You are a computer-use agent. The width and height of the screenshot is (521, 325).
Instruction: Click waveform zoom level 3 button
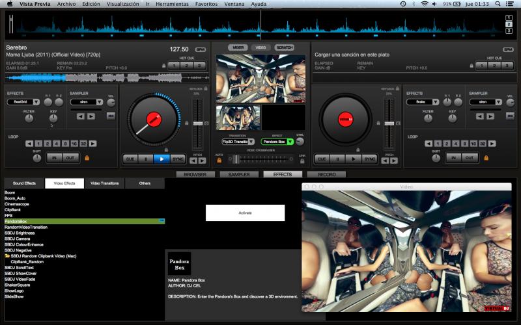[x=509, y=31]
